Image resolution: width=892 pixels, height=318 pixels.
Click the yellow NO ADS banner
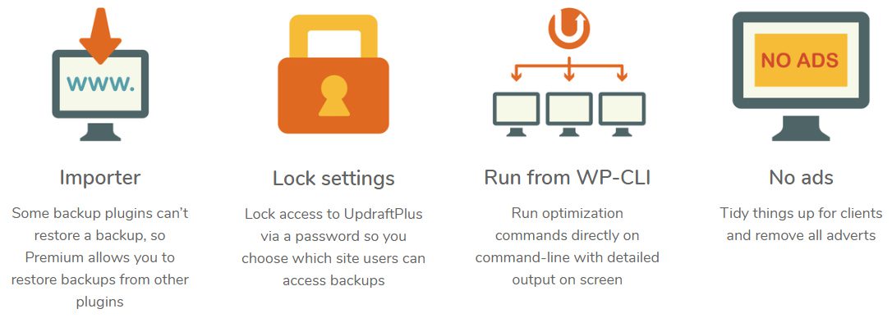pos(800,60)
